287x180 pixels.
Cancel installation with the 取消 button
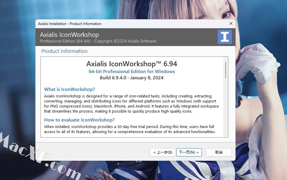[x=219, y=152]
